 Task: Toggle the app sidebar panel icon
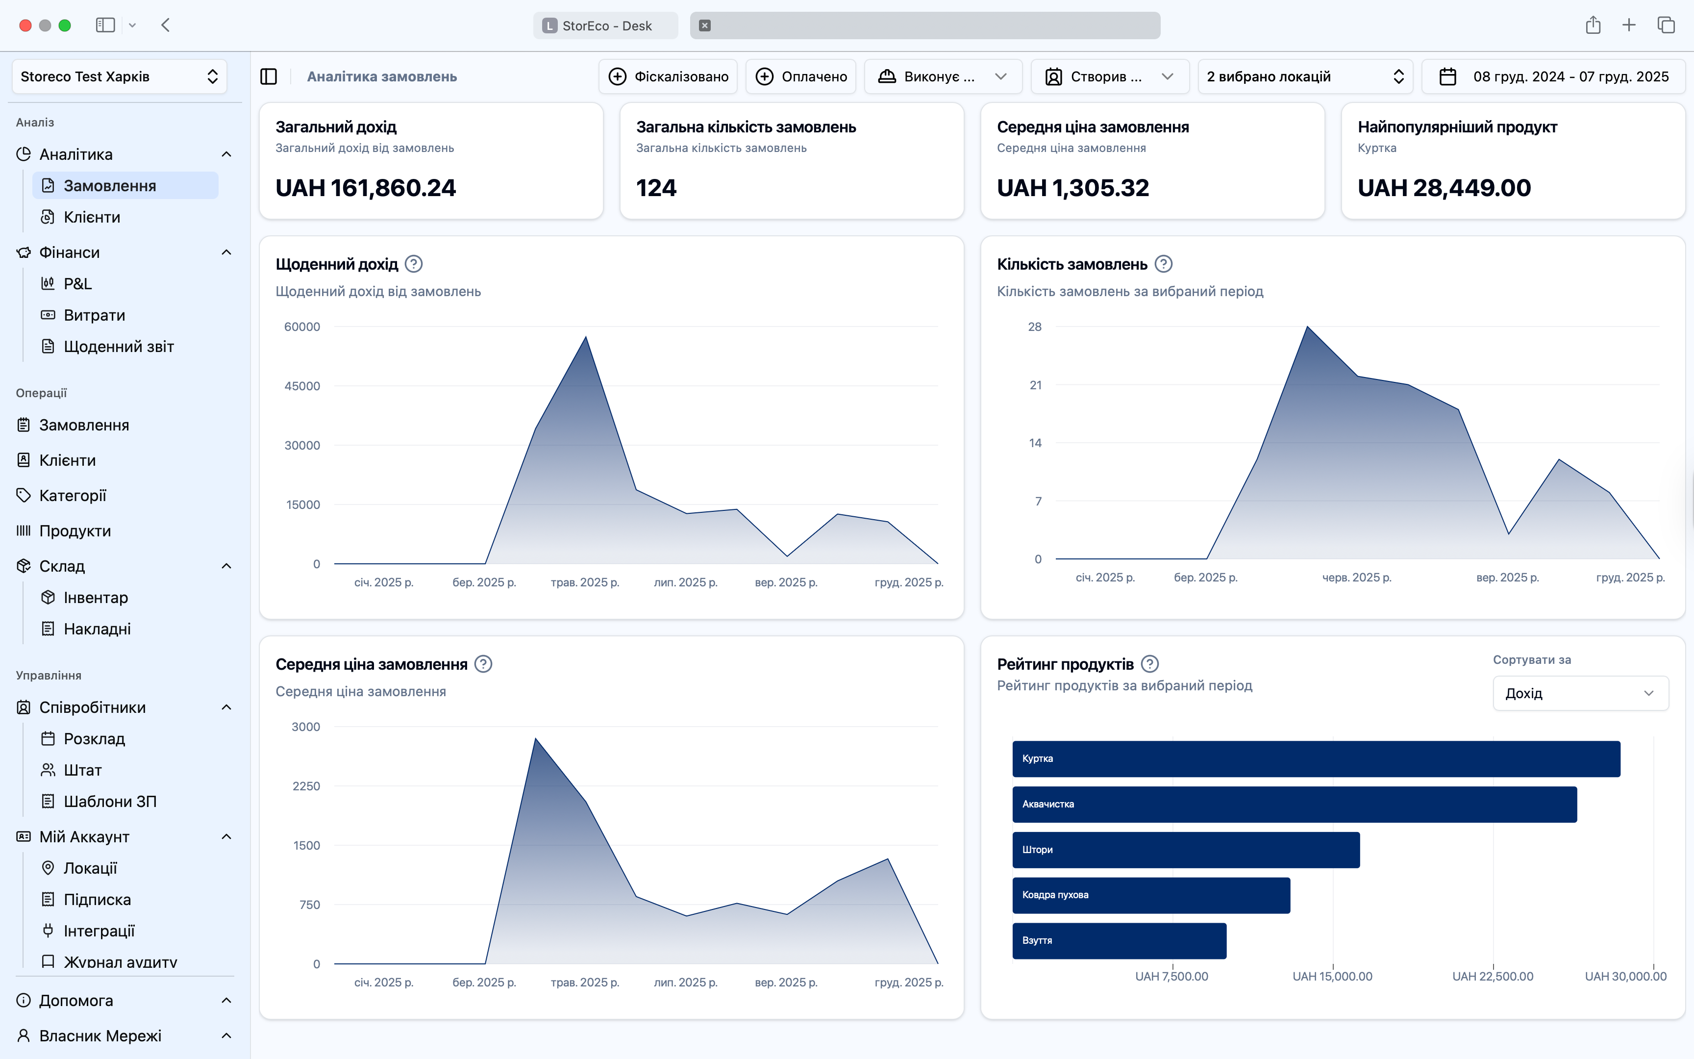[x=269, y=76]
